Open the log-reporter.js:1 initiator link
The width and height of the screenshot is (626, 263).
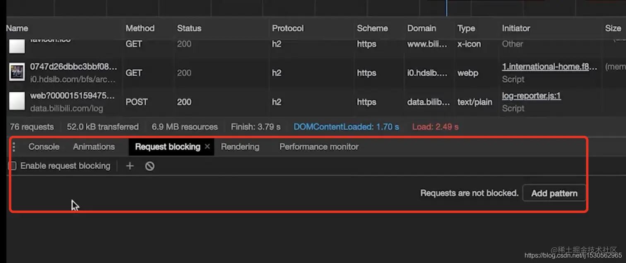coord(532,96)
